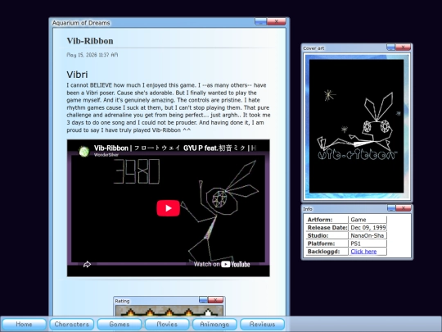Select the 'NanaOn-Sha' studio cell

(x=368, y=235)
